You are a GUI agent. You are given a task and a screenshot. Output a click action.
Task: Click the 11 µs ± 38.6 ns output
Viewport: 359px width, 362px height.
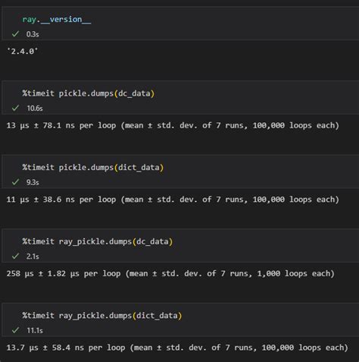click(173, 200)
